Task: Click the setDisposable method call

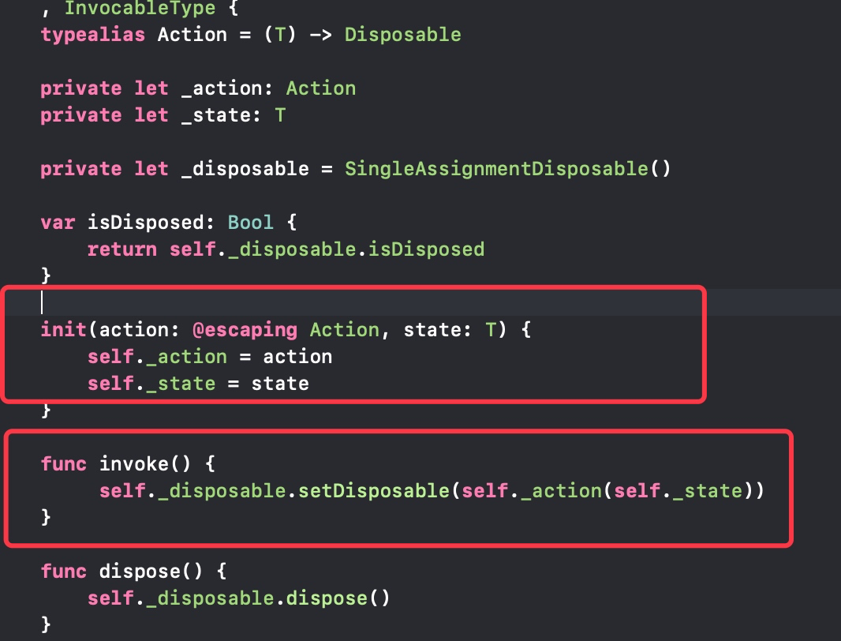Action: [x=374, y=491]
